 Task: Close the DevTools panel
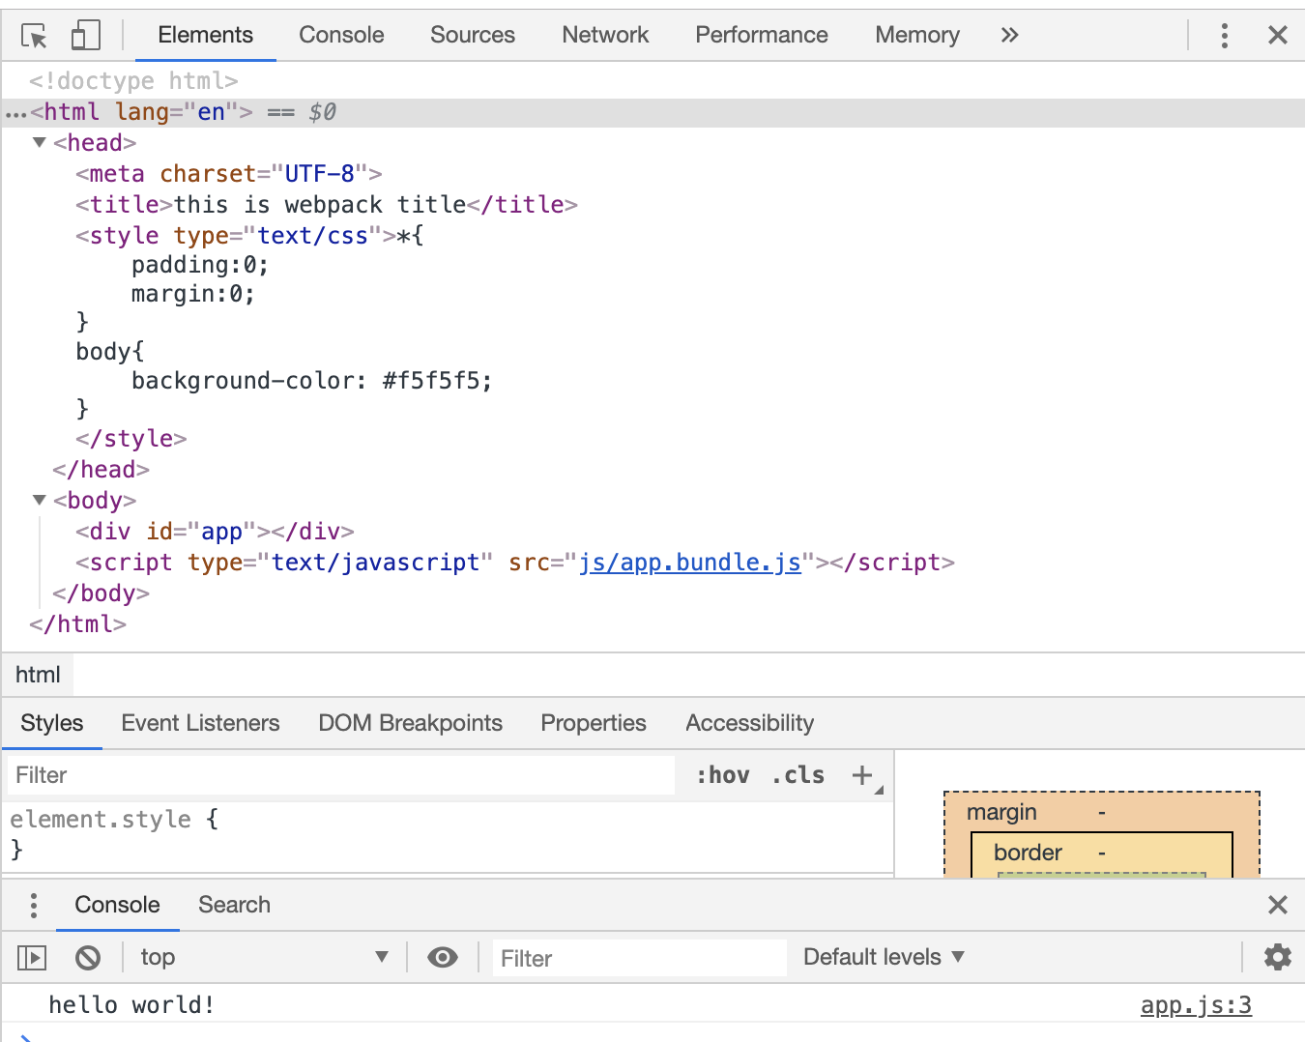[x=1278, y=36]
